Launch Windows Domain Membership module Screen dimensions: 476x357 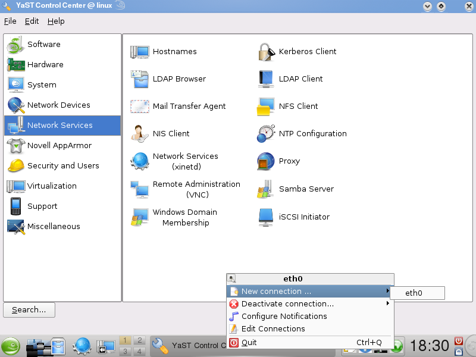[174, 217]
